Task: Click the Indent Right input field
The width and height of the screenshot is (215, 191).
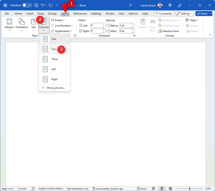Action: [x=96, y=31]
